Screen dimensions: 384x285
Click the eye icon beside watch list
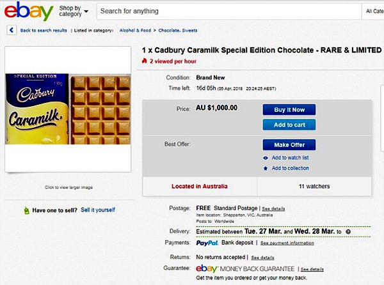266,157
